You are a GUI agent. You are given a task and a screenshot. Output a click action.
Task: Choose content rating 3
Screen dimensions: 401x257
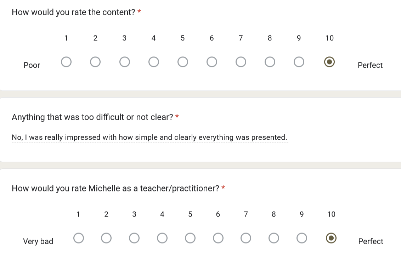[x=125, y=62]
